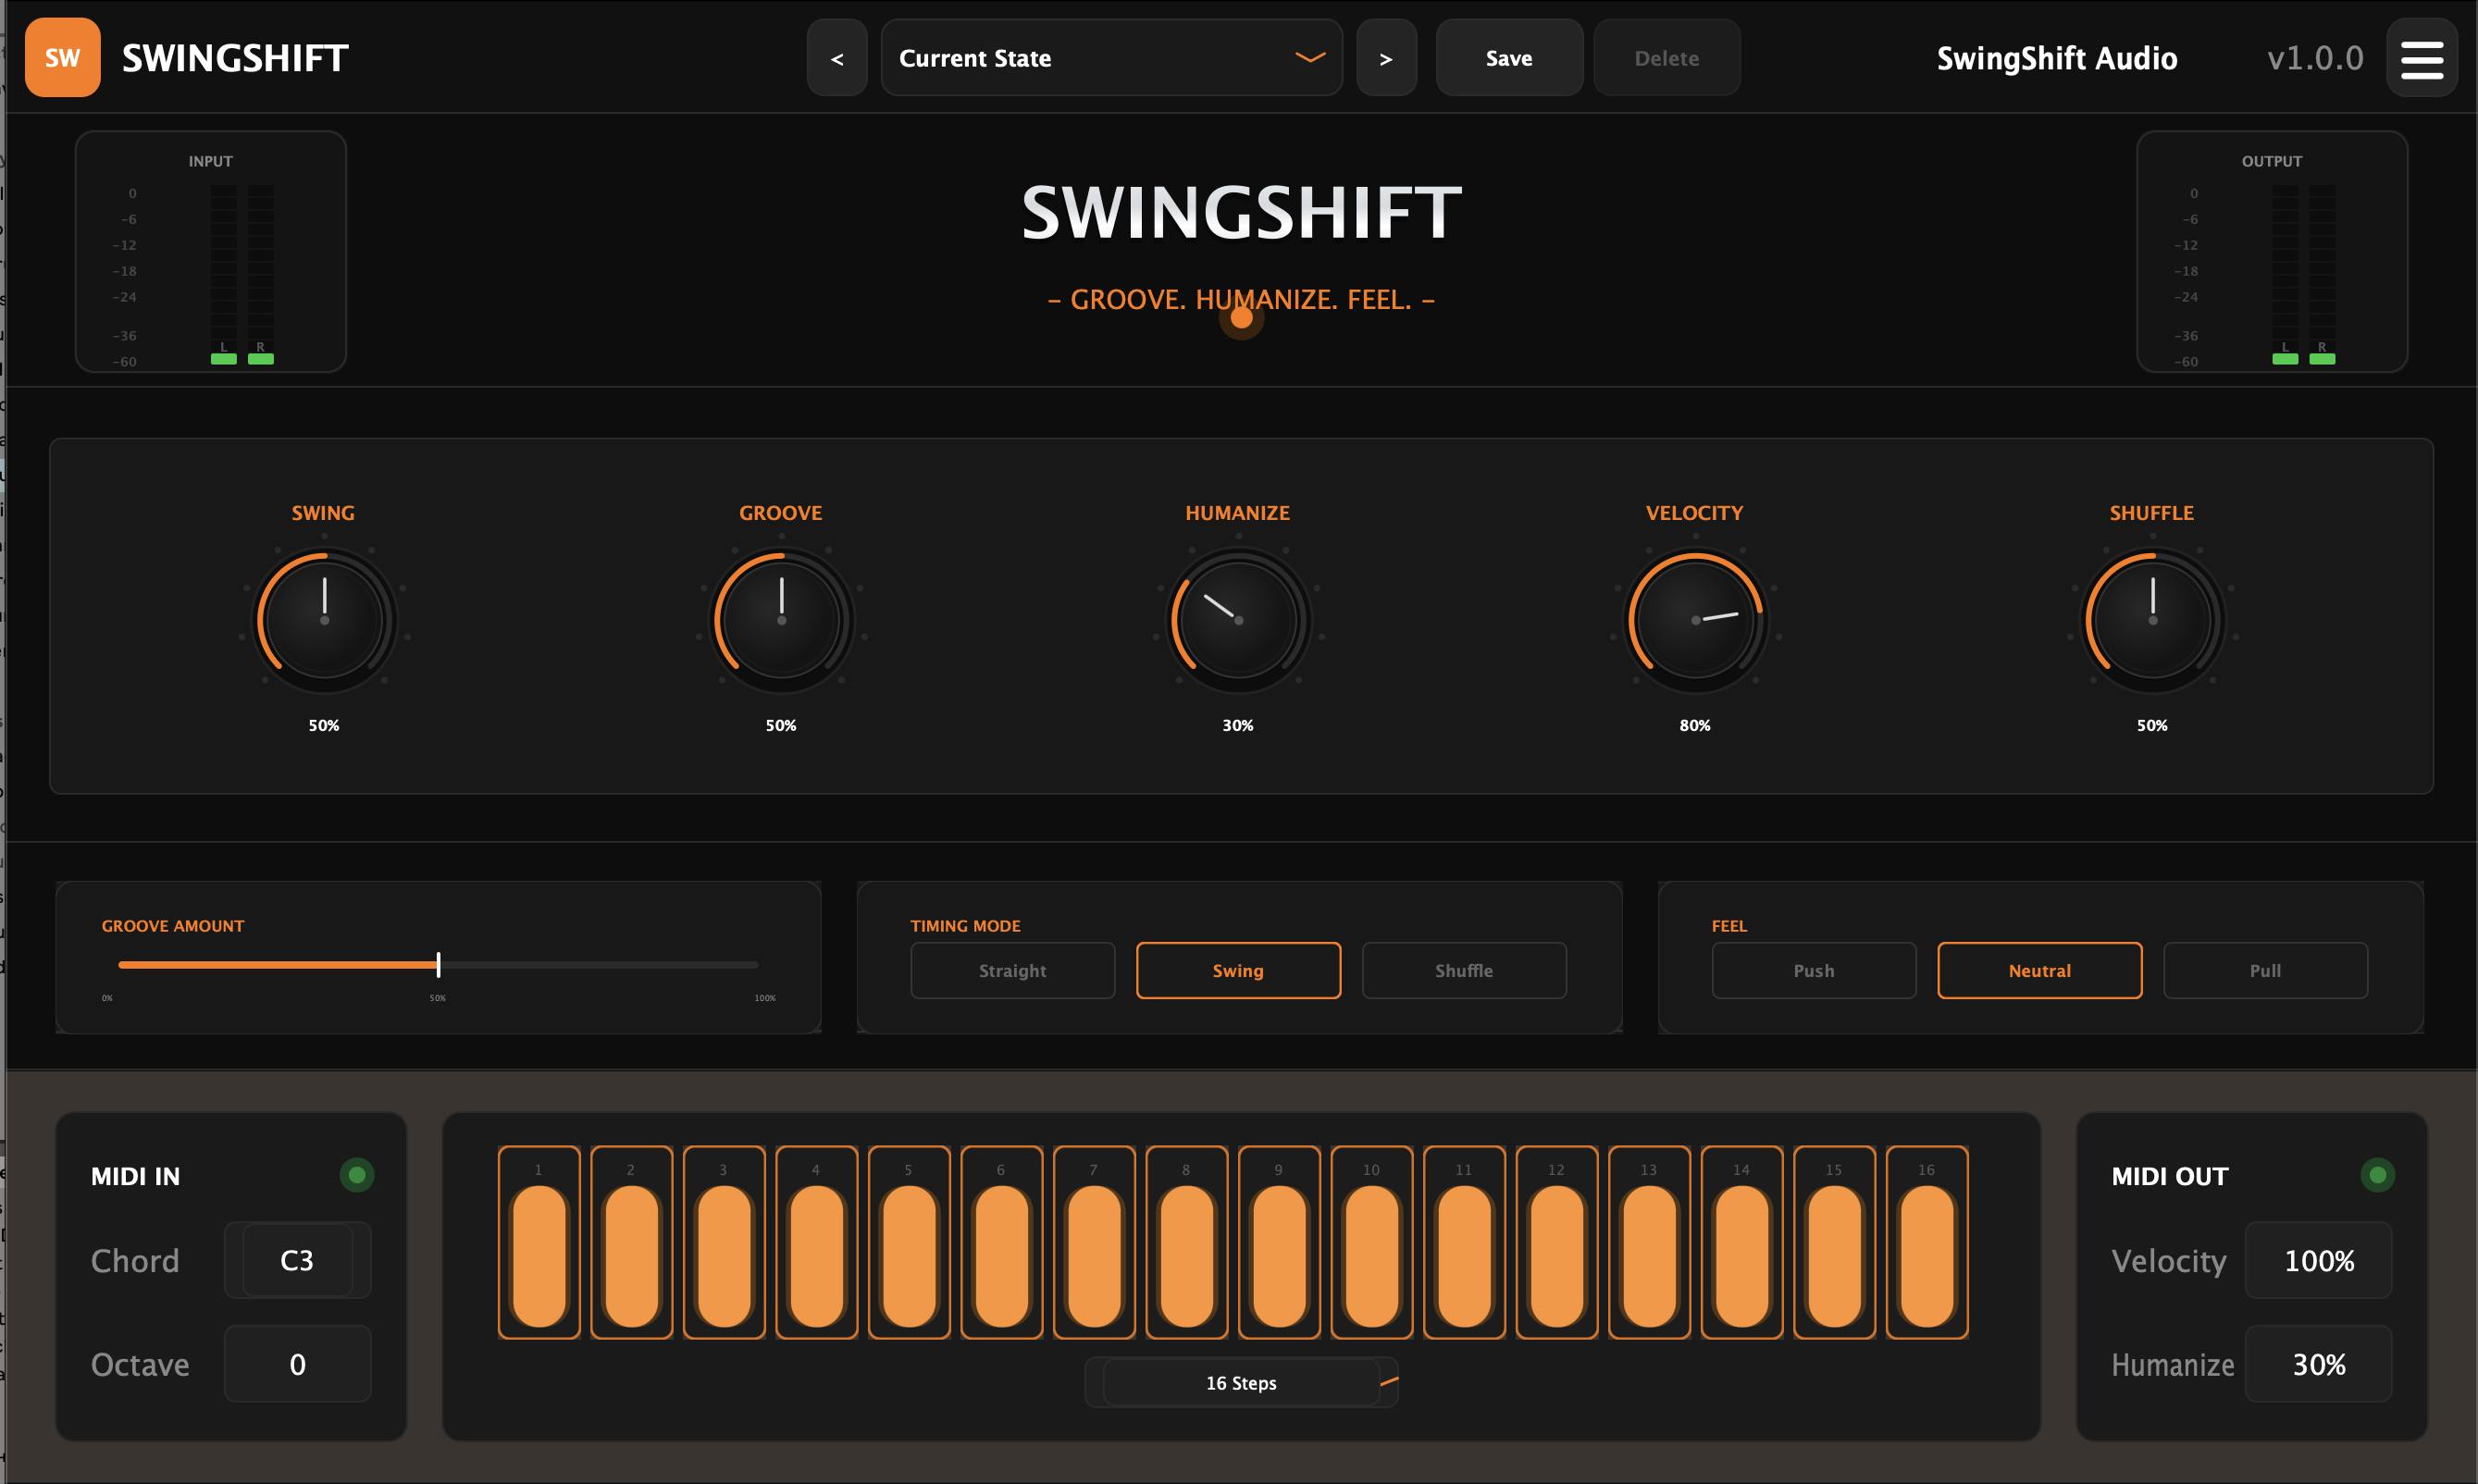Open the 16 Steps dropdown
Image resolution: width=2478 pixels, height=1484 pixels.
1241,1383
